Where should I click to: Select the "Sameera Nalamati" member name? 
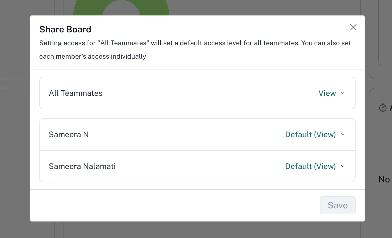(x=82, y=166)
